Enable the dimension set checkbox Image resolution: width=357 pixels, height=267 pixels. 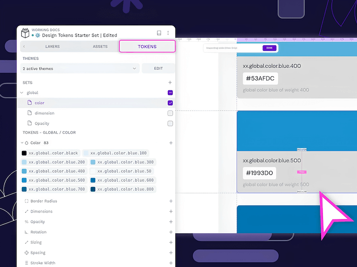[x=170, y=113]
